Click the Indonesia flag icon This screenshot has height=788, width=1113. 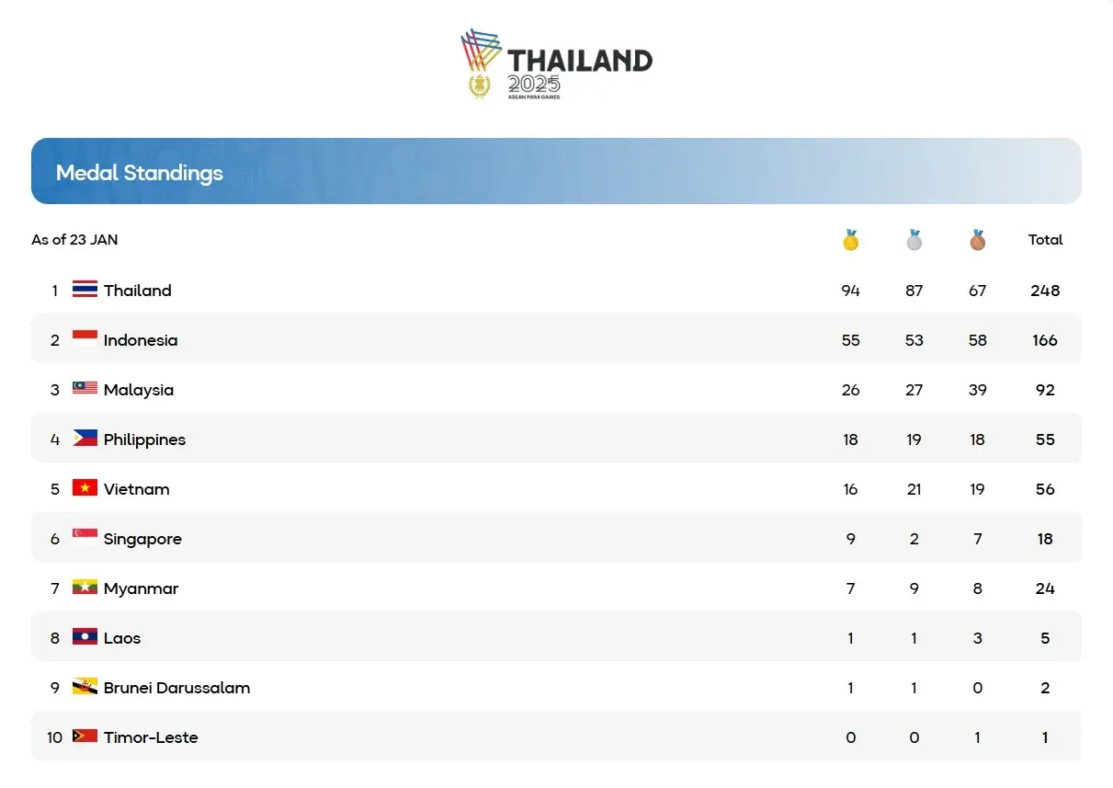tap(85, 339)
